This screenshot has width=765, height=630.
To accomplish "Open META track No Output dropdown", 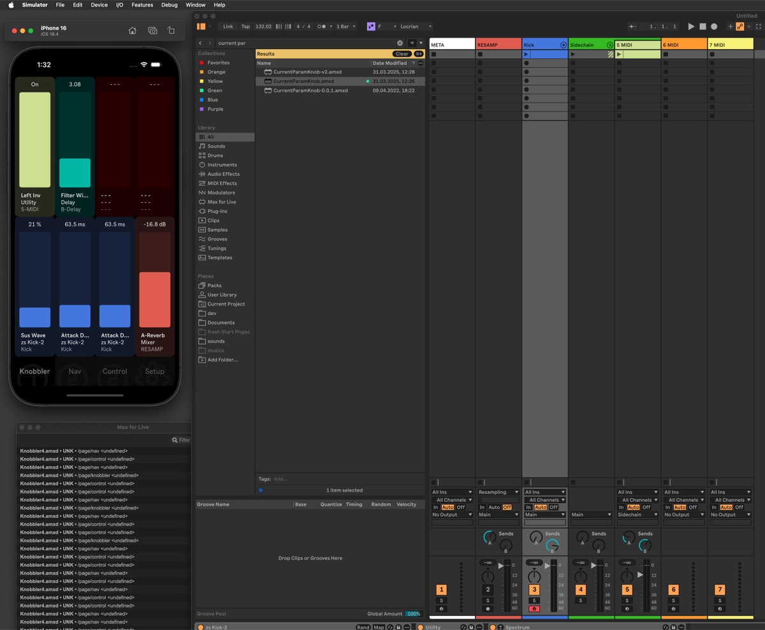I will [x=452, y=515].
